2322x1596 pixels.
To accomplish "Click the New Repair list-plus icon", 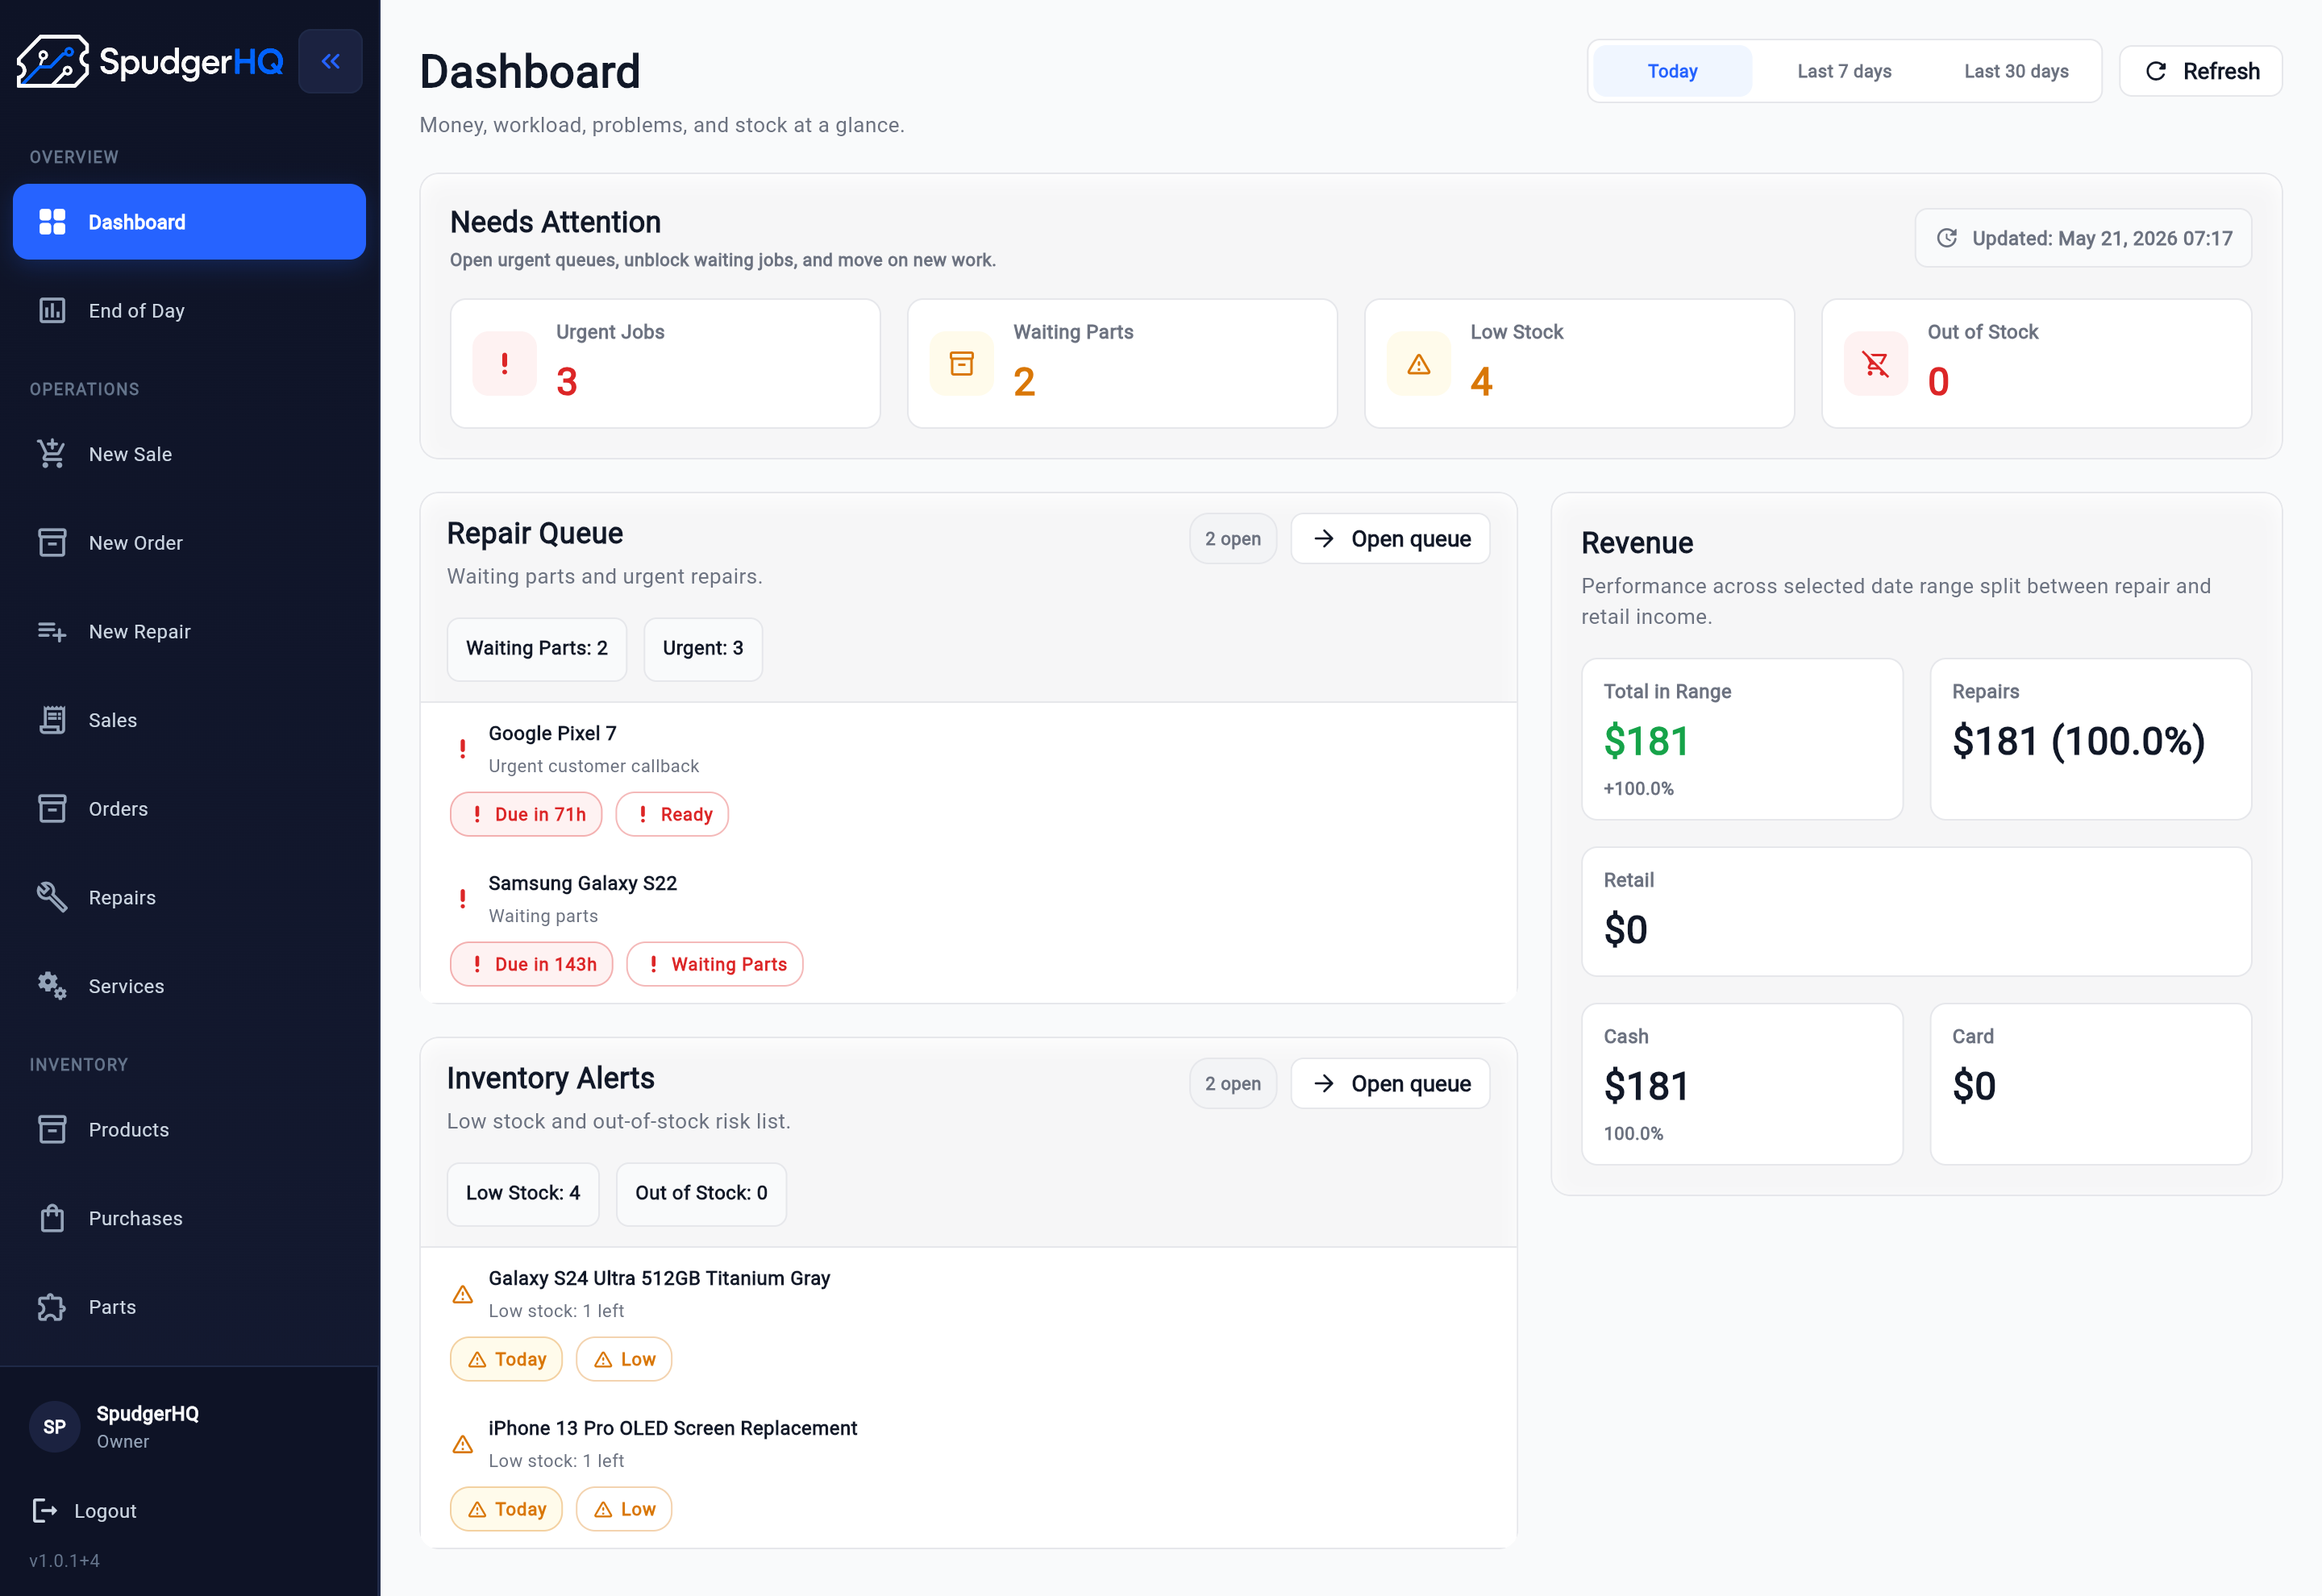I will 52,632.
